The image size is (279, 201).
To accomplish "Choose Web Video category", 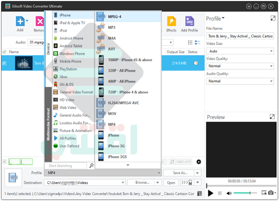I will point(73,107).
